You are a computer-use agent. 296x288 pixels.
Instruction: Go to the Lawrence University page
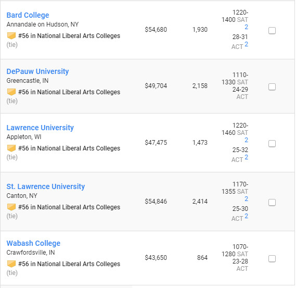(x=40, y=128)
